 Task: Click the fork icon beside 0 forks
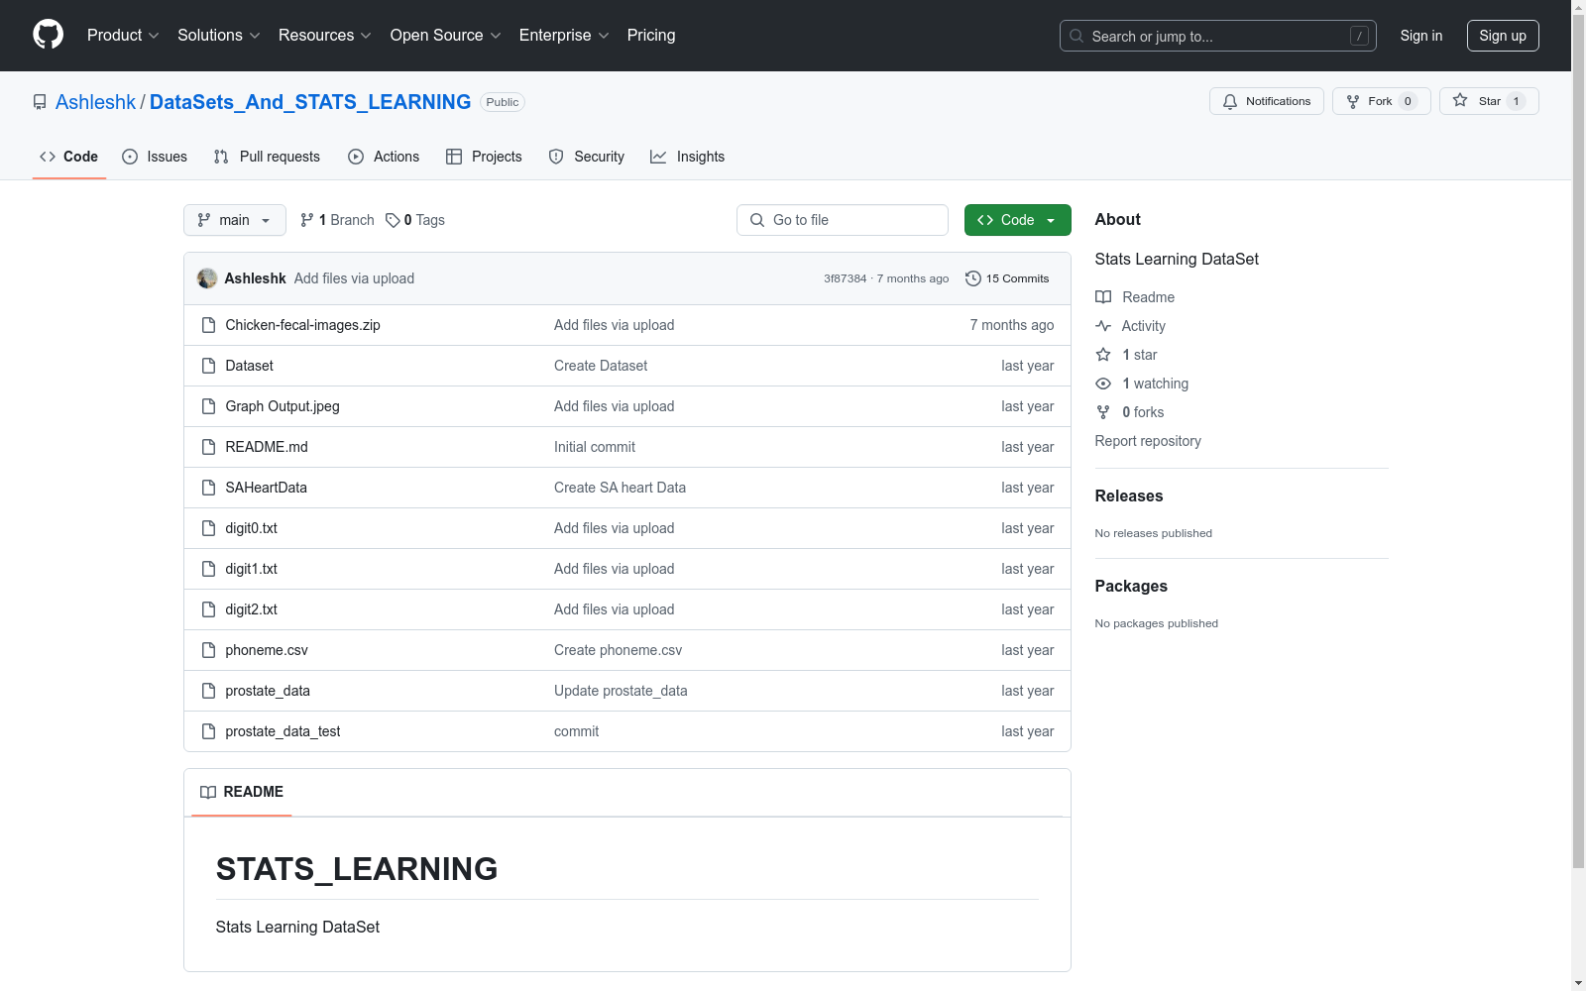[1103, 412]
